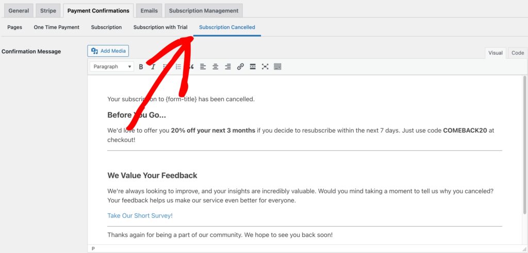Align text right
528x253 pixels.
click(x=227, y=67)
